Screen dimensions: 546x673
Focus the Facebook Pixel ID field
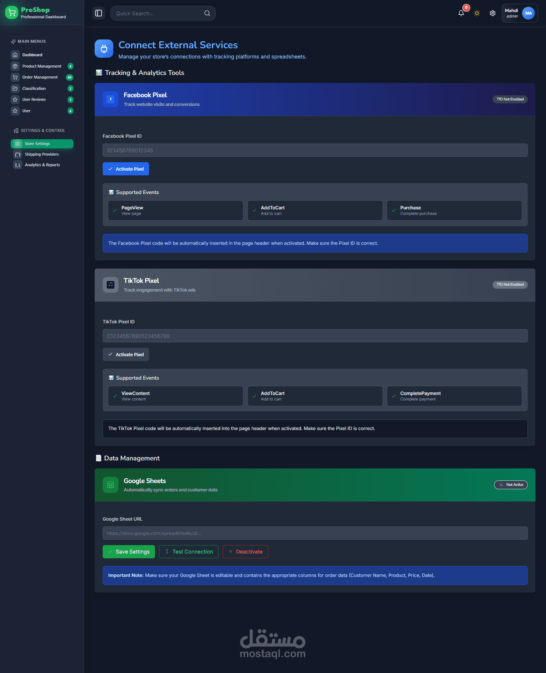(315, 150)
